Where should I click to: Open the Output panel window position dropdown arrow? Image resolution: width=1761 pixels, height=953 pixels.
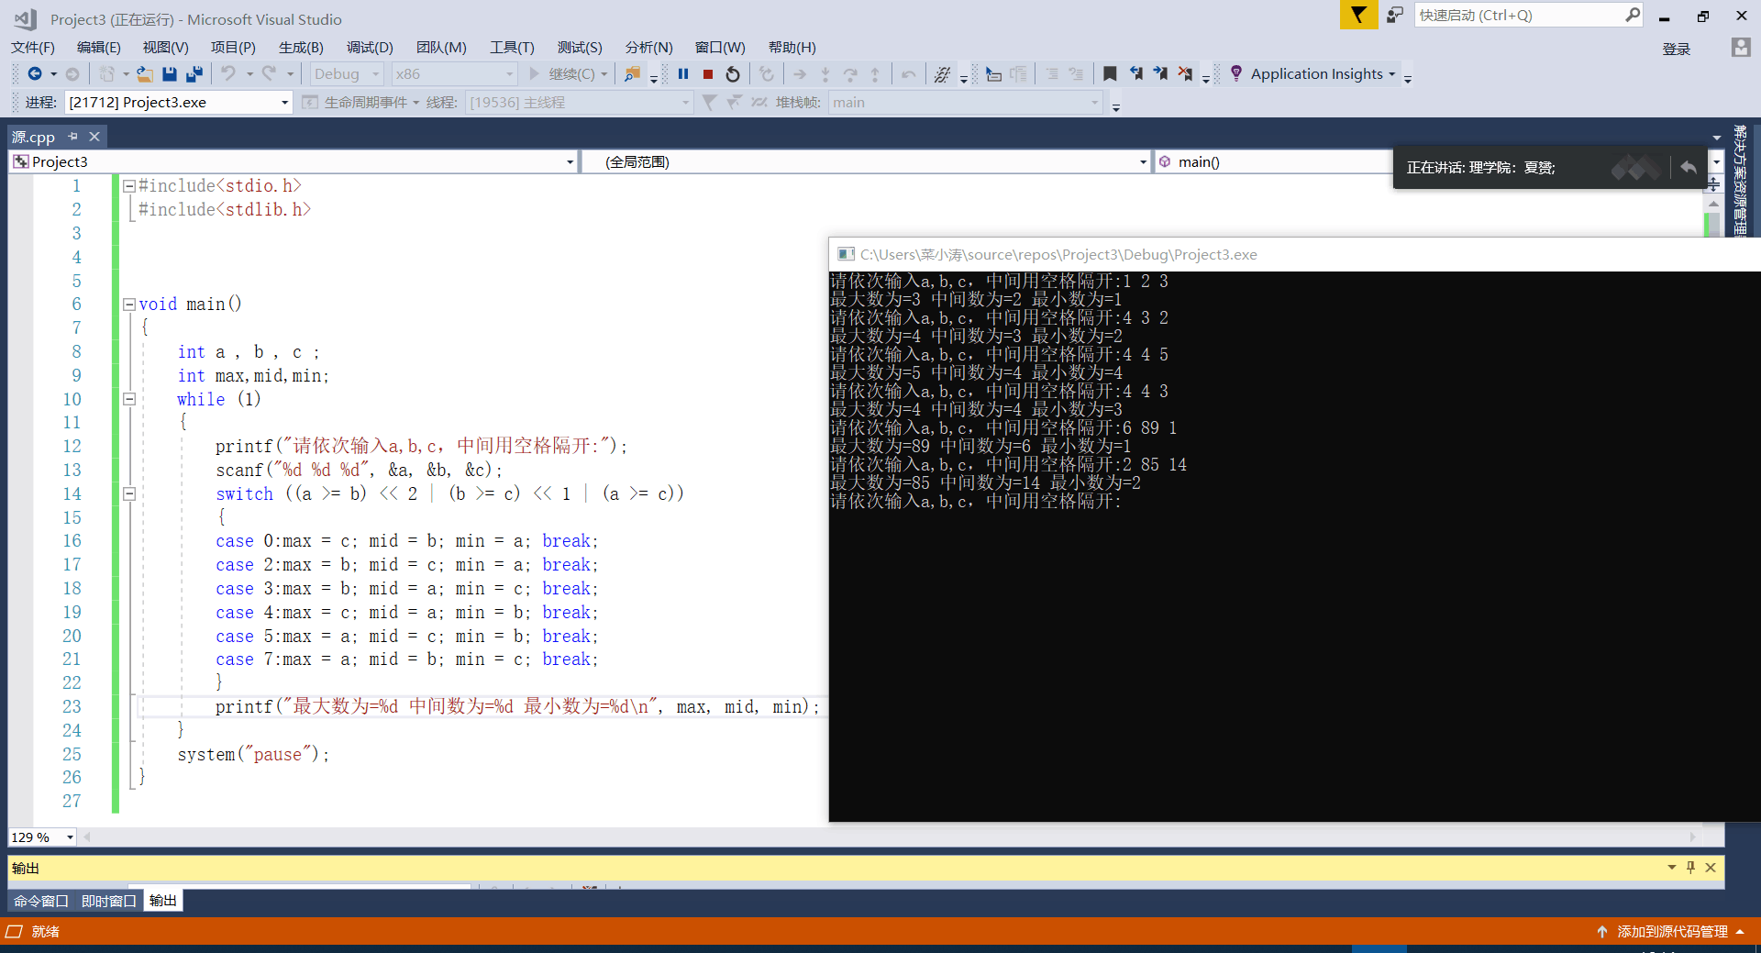pyautogui.click(x=1671, y=868)
